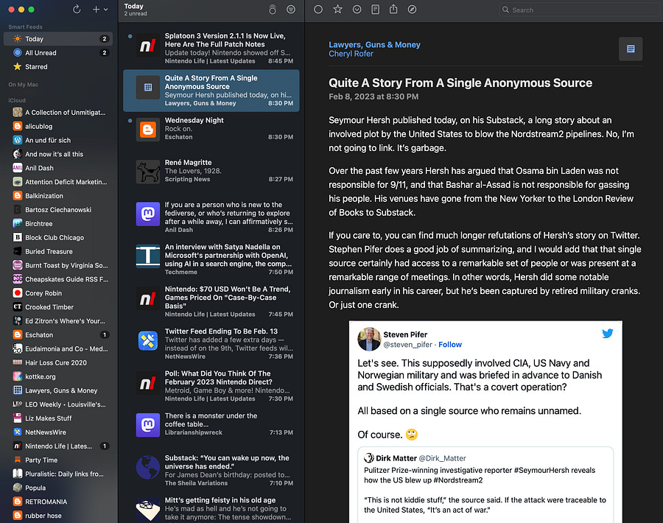The image size is (663, 523).
Task: Click the plus icon to add a feed
Action: click(x=96, y=10)
